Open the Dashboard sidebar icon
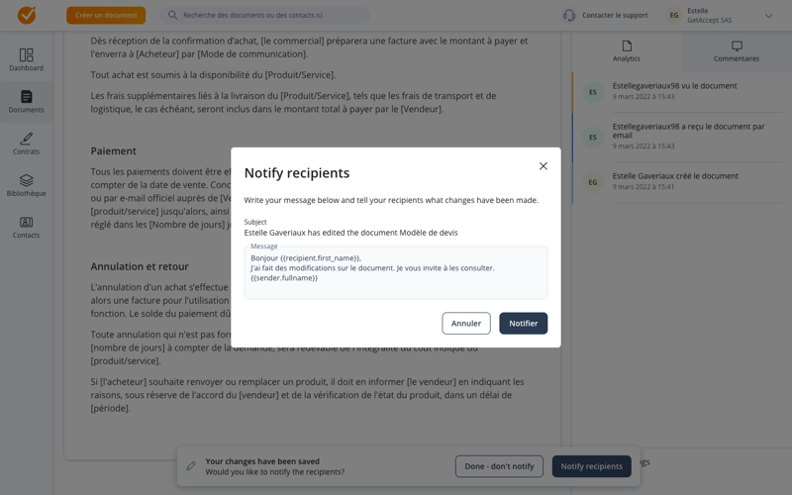The image size is (792, 495). click(27, 59)
